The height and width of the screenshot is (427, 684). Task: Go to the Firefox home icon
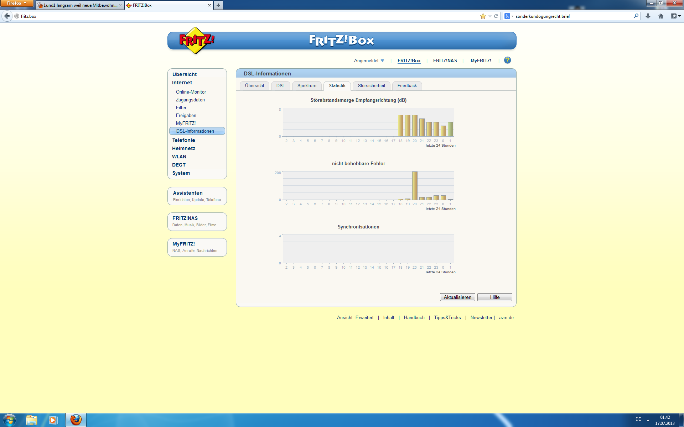tap(661, 16)
